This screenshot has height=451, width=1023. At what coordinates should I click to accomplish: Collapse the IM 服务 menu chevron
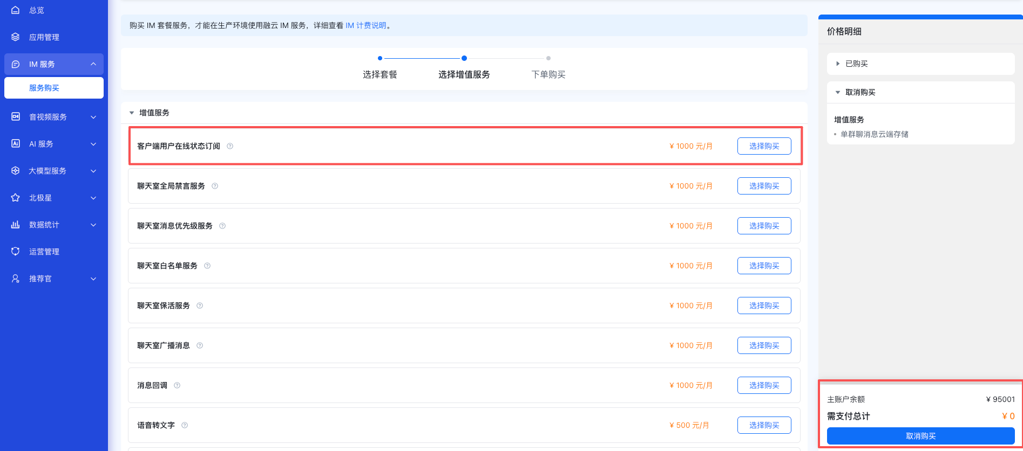[93, 64]
